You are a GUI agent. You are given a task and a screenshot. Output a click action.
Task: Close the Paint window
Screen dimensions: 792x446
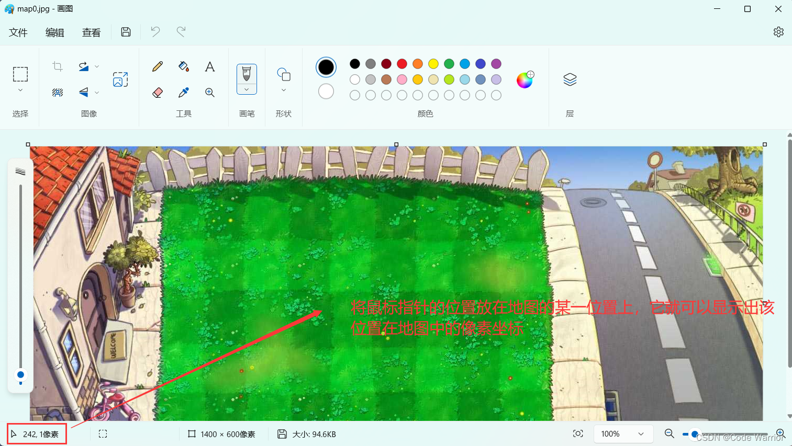[x=778, y=9]
